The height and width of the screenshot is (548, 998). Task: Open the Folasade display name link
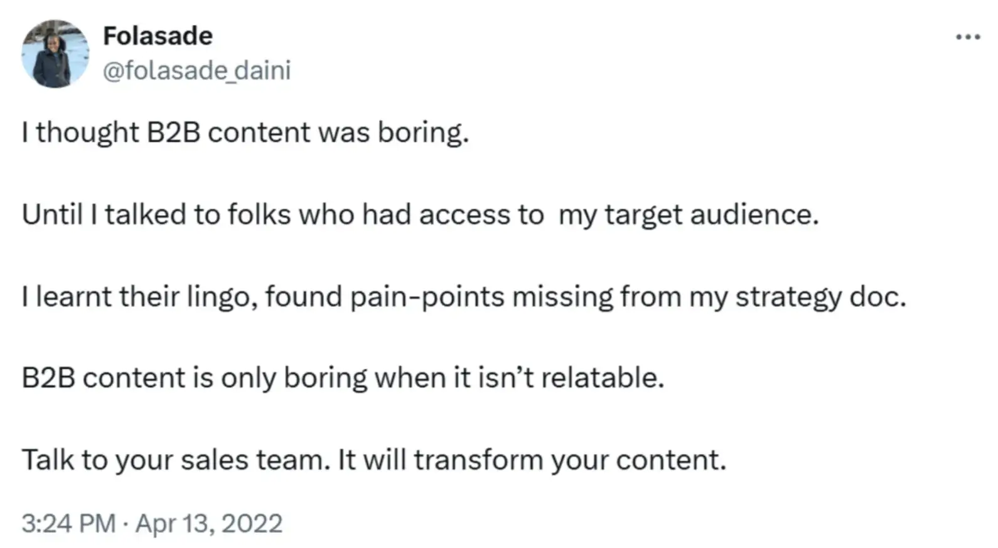click(x=158, y=36)
